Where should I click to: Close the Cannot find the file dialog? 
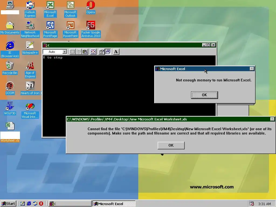(x=272, y=119)
